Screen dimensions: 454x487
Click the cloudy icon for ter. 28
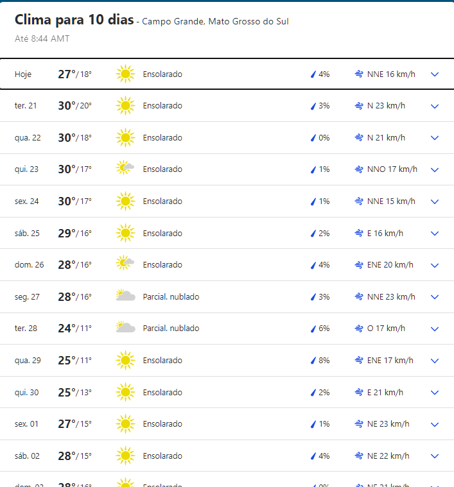[x=125, y=328]
